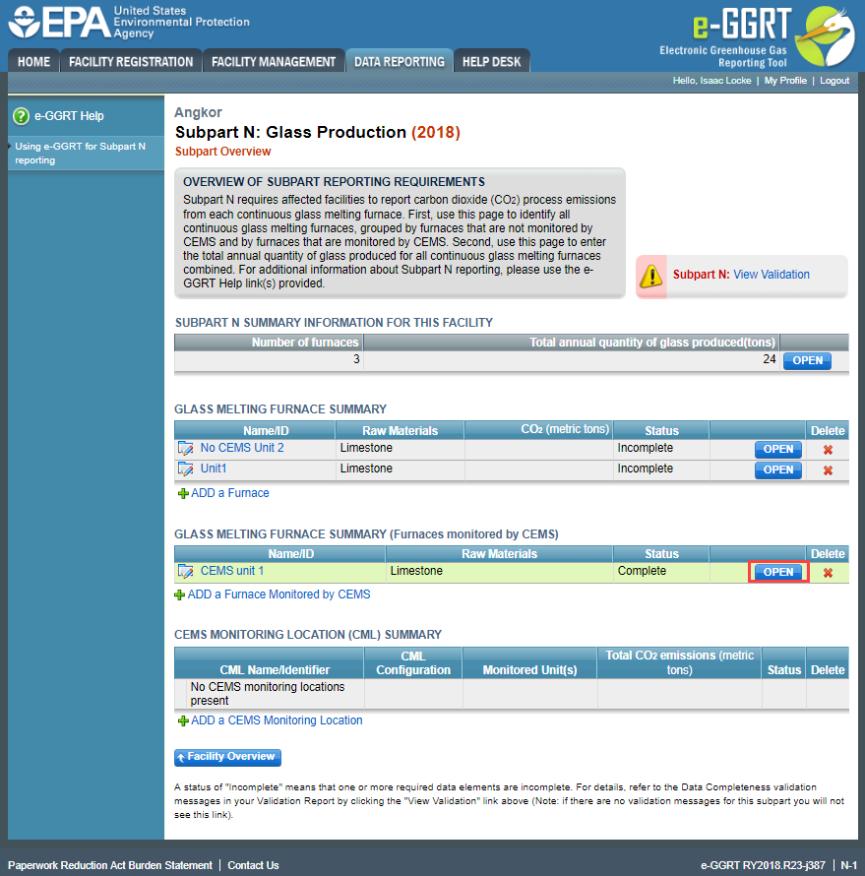Click ADD a Furnace link
This screenshot has height=876, width=865.
point(230,493)
